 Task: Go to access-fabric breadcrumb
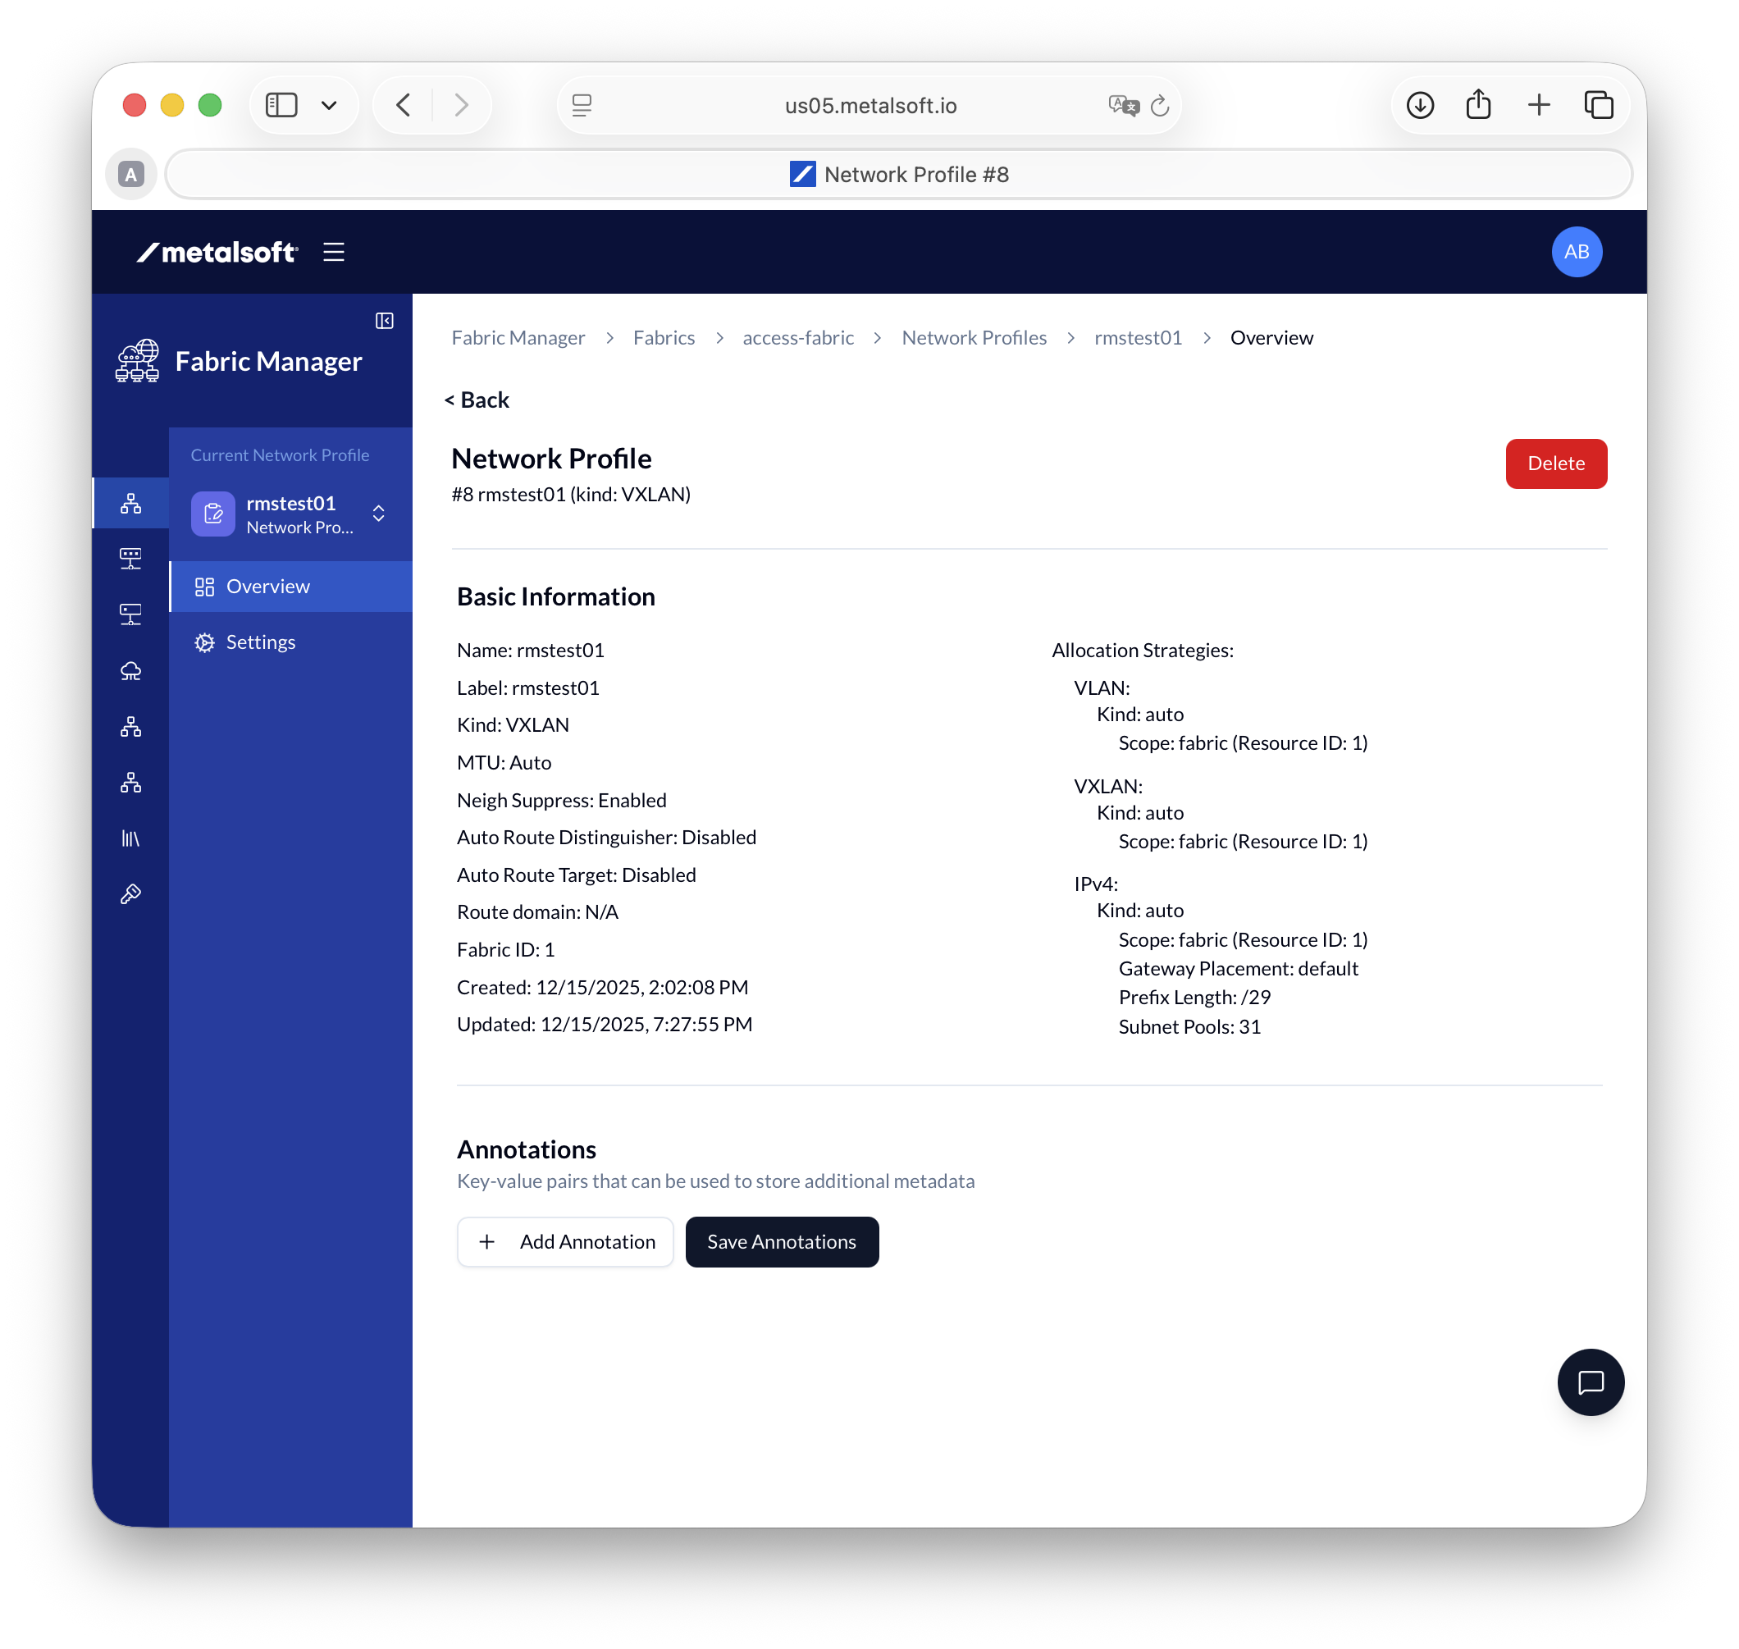(798, 337)
